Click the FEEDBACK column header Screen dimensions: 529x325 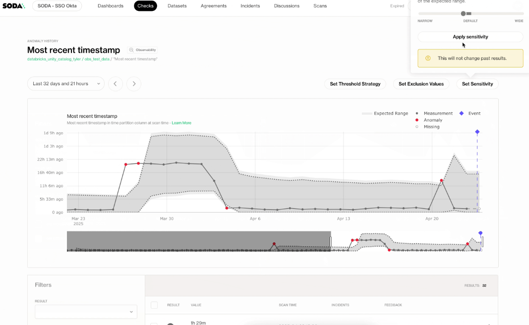[393, 305]
